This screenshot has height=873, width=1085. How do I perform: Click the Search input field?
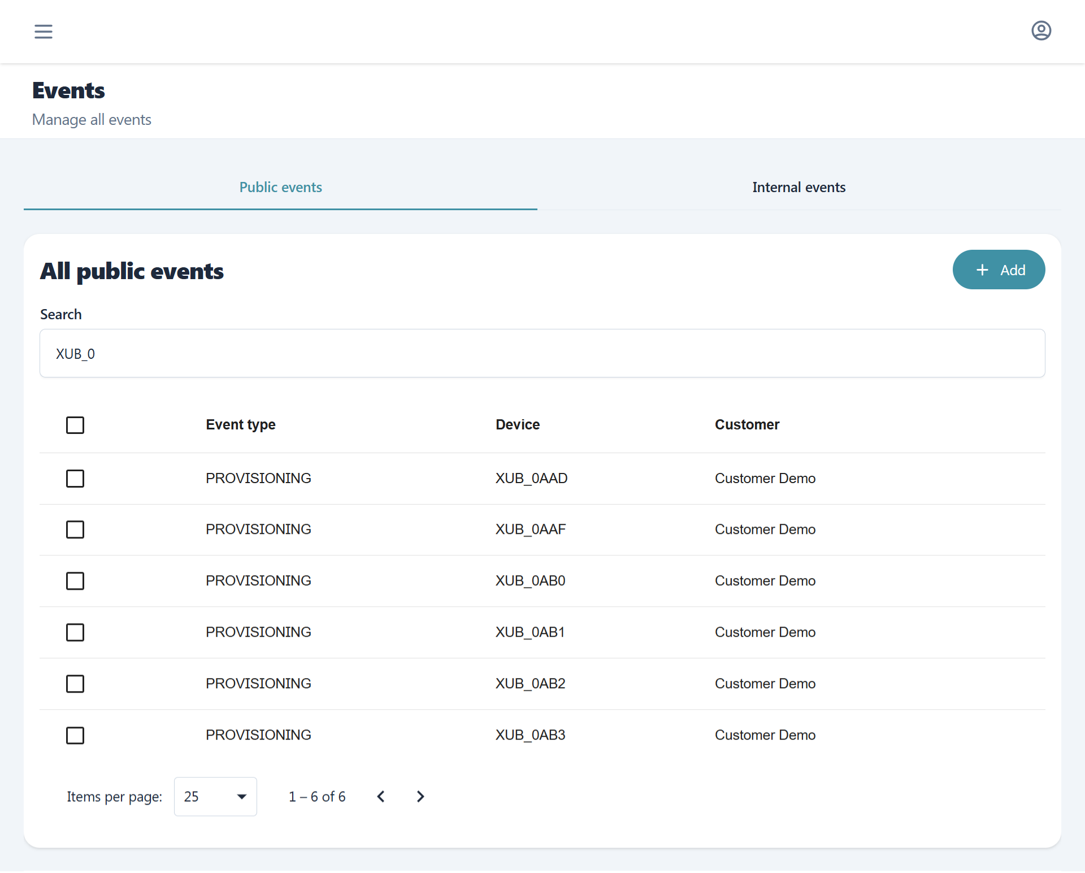[x=542, y=354]
